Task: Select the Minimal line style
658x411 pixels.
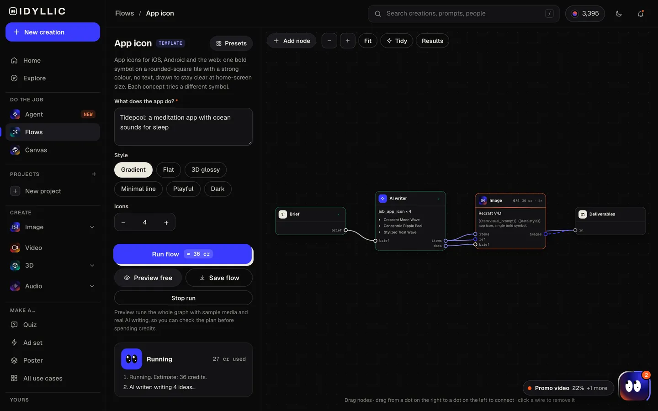Action: coord(138,189)
